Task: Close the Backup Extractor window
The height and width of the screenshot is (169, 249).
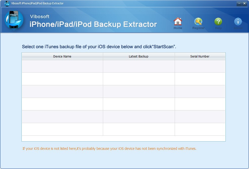Action: (244, 3)
